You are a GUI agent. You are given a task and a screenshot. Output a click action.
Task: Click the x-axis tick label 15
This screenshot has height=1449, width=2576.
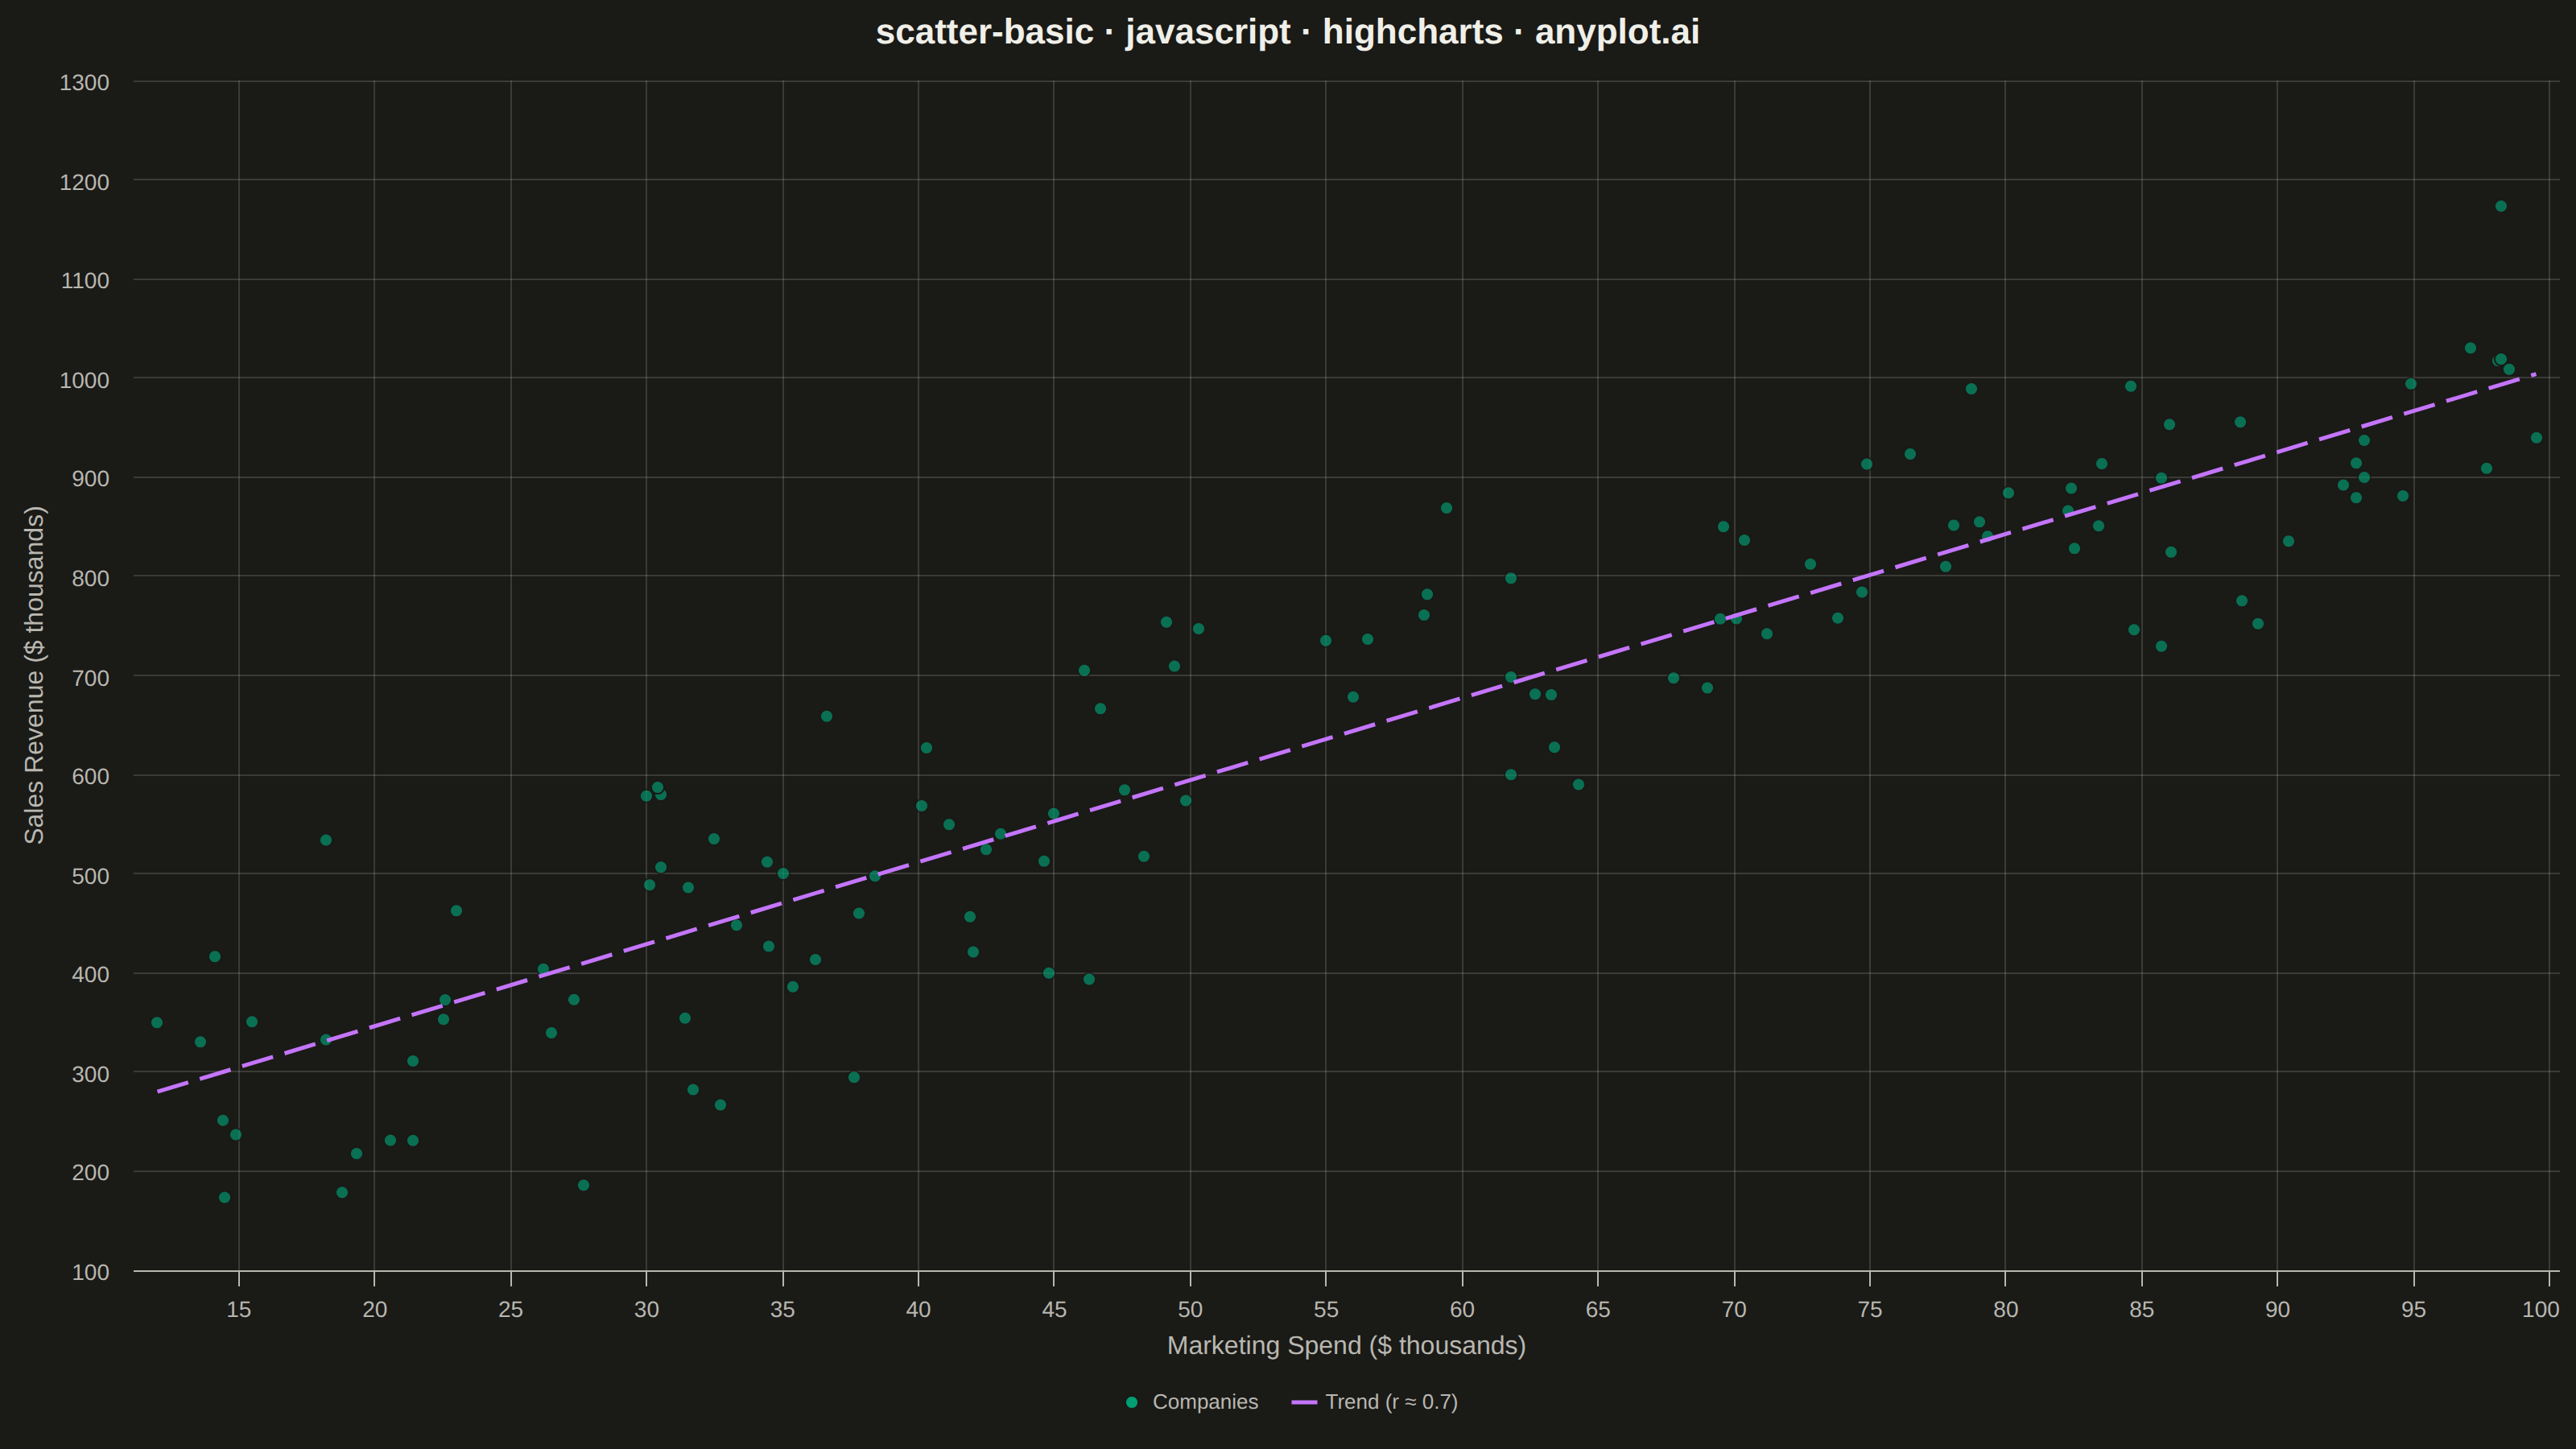tap(239, 1309)
